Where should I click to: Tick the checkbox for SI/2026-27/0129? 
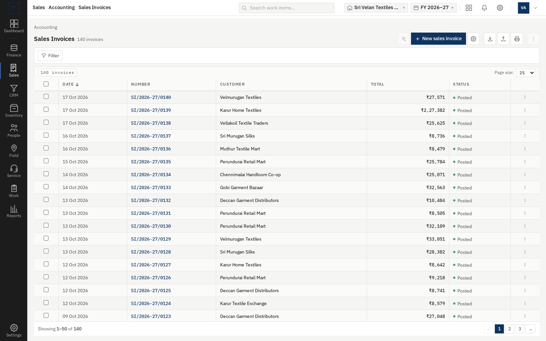(46, 238)
